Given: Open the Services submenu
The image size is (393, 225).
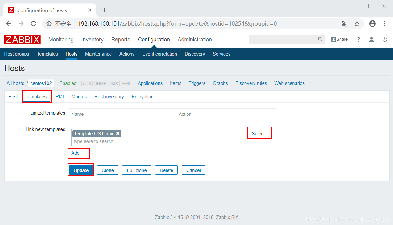Looking at the screenshot, I should tap(221, 54).
